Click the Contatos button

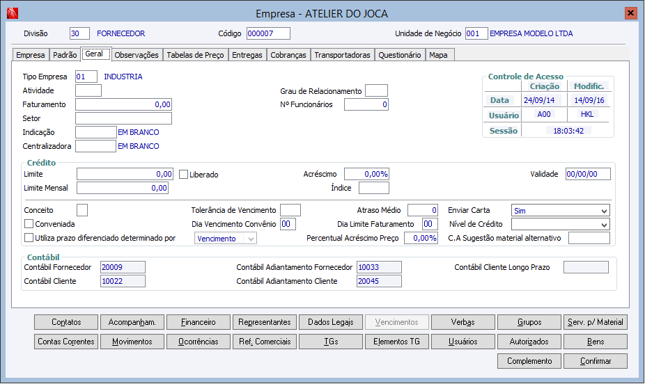click(x=66, y=322)
